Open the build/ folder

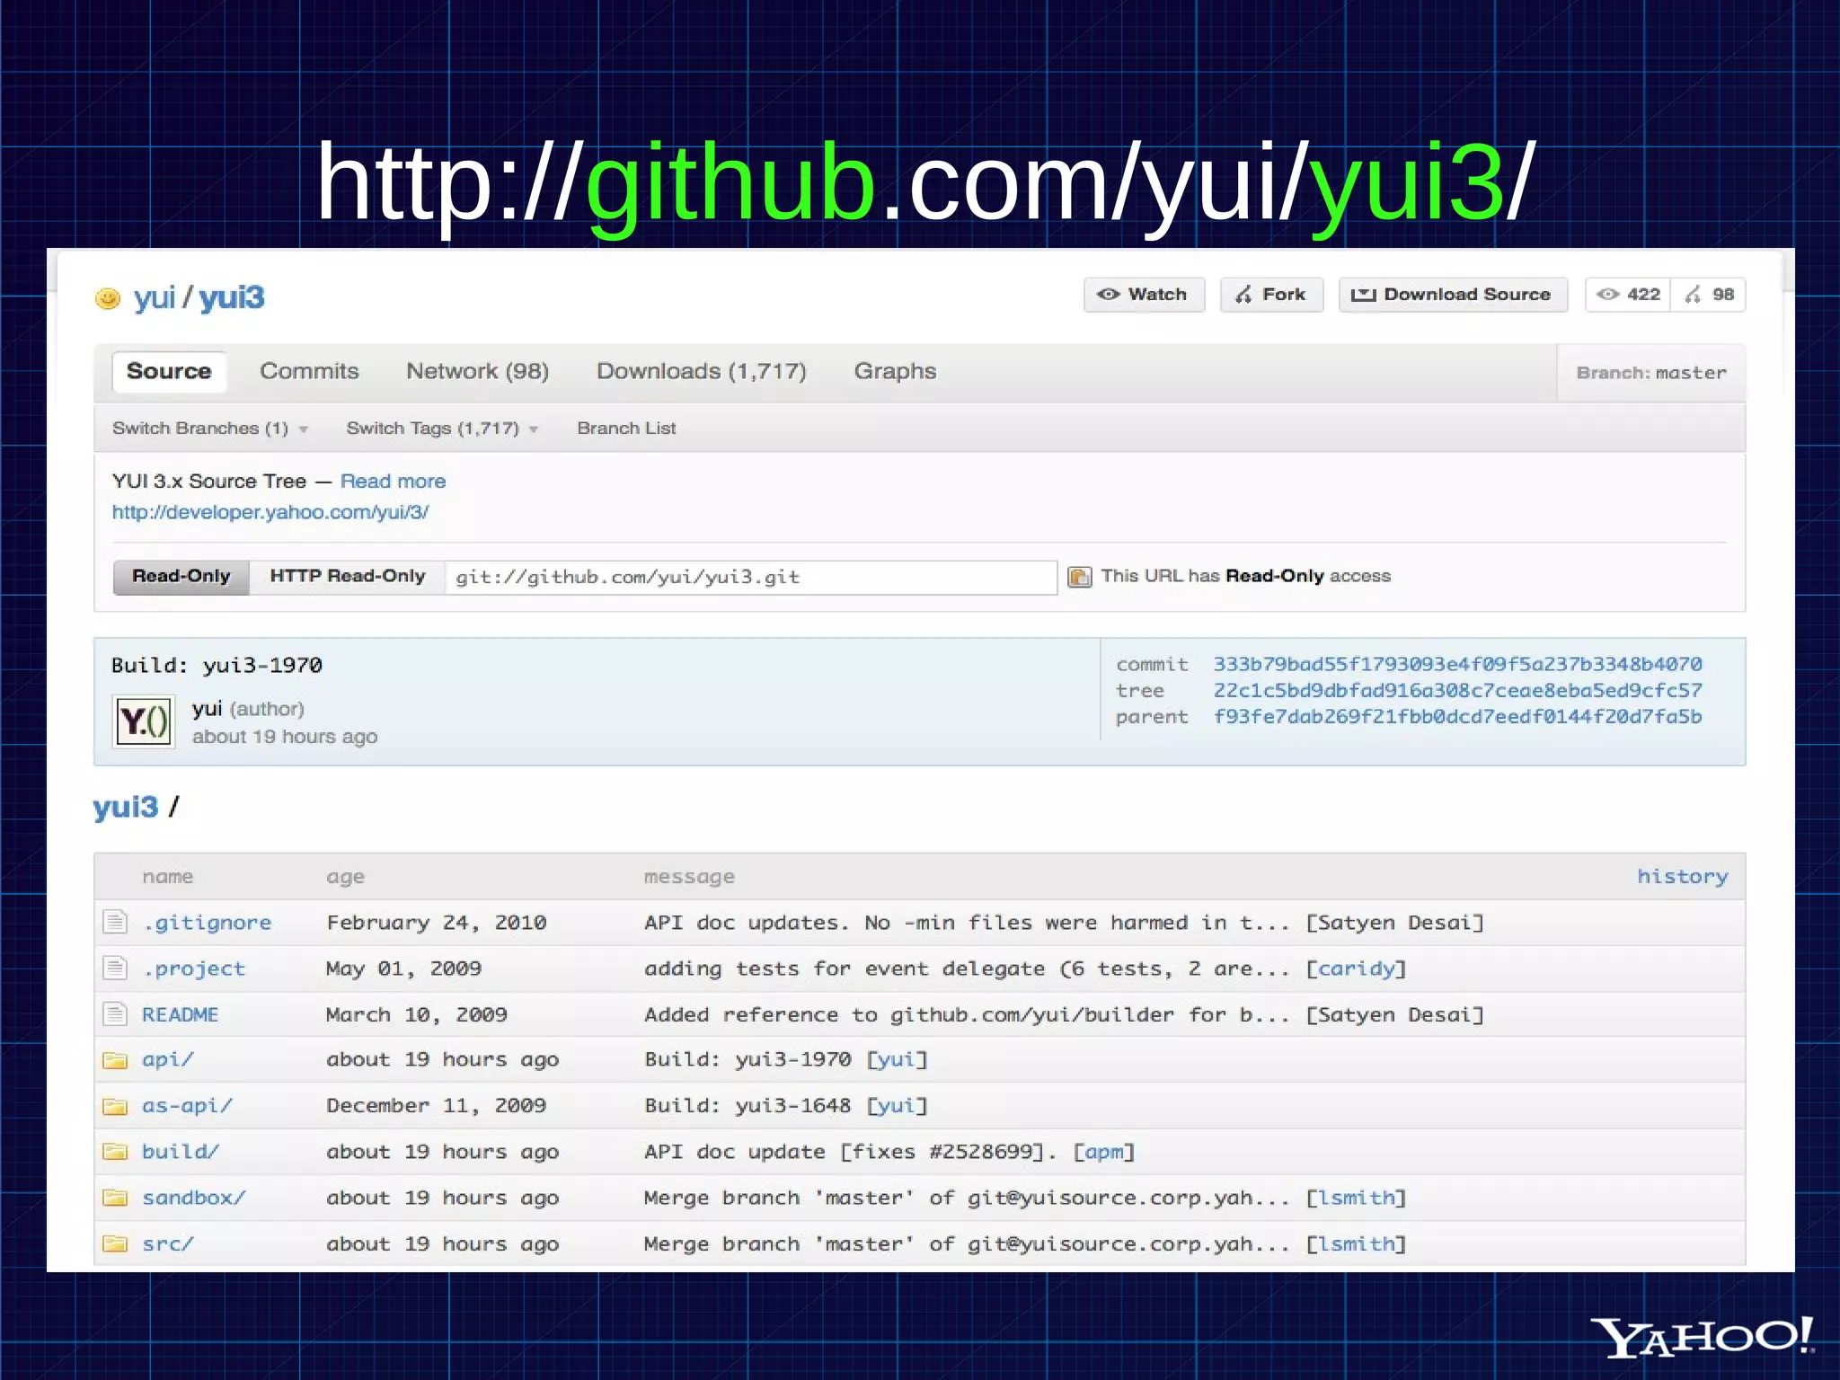[x=180, y=1152]
